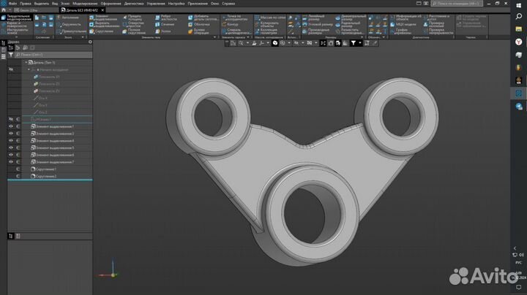Switch to the Деталь БЕЗ ИМЕНИ2 document tab
Image resolution: width=527 pixels, height=295 pixels.
pyautogui.click(x=82, y=10)
